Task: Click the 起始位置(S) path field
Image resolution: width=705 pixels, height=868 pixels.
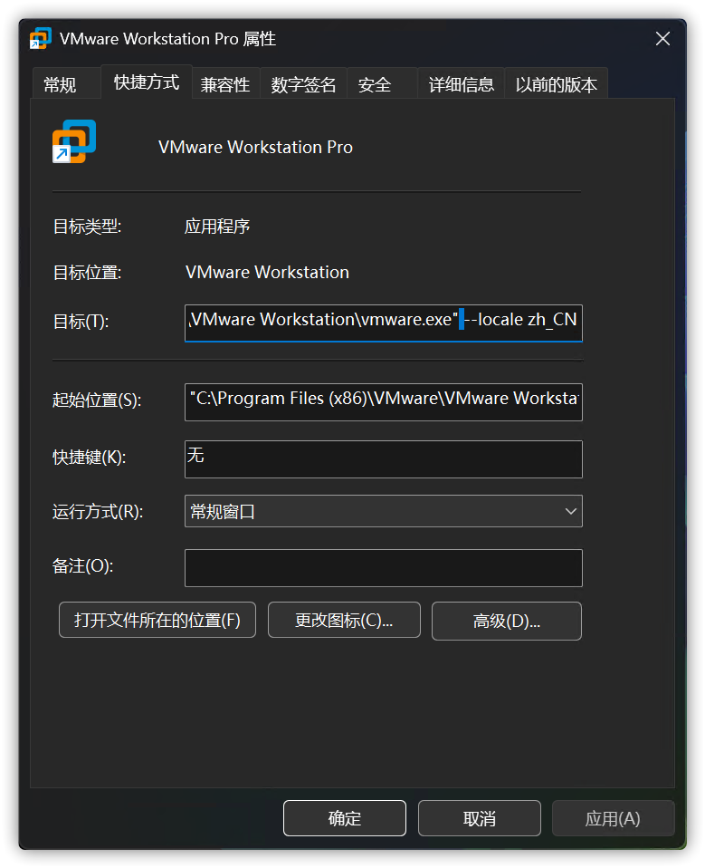Action: (383, 402)
